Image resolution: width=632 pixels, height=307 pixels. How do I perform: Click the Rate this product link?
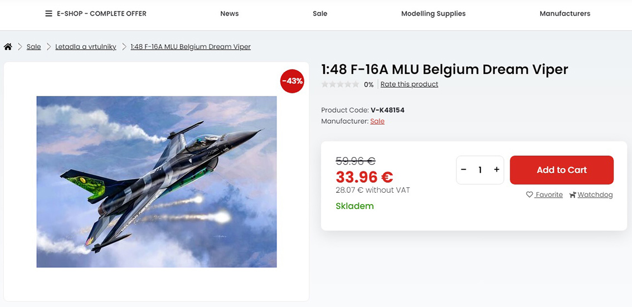tap(409, 85)
